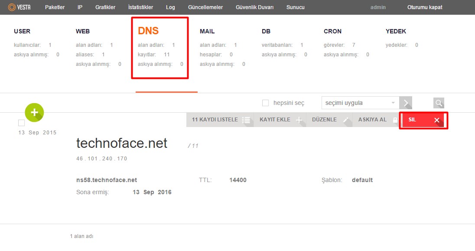475x251 pixels.
Task: Click the red SIL delete button
Action: point(423,120)
